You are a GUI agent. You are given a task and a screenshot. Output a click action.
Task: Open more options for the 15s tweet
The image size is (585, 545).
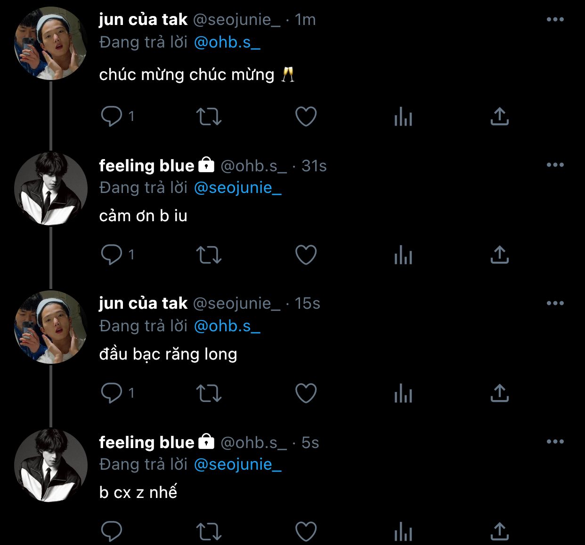555,303
